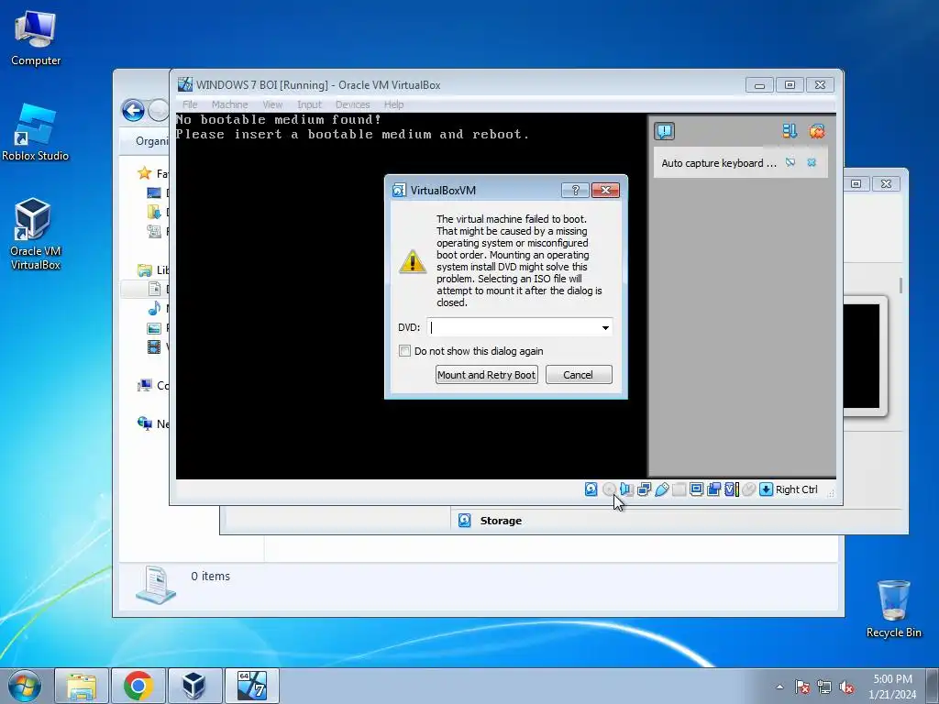Click the VirtualBox cube taskbar icon

(194, 686)
